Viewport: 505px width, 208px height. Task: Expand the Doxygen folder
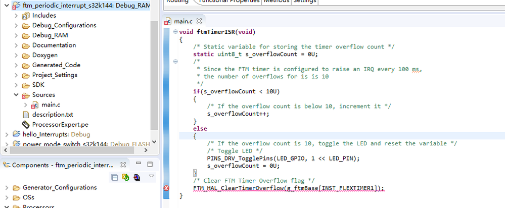(x=16, y=56)
